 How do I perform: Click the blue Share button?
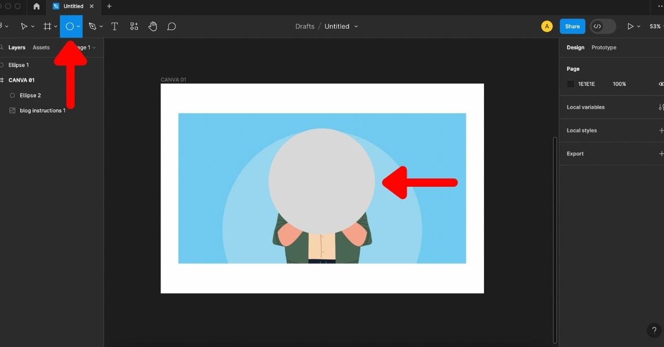572,27
